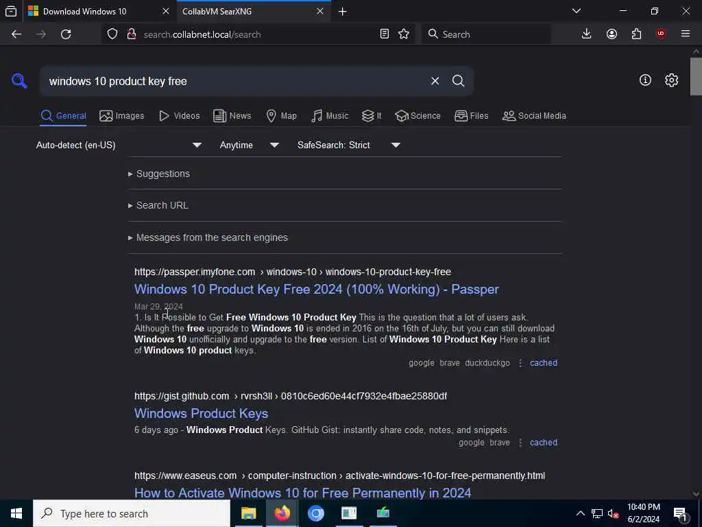Close the Download Windows 10 tab
702x527 pixels.
166,11
